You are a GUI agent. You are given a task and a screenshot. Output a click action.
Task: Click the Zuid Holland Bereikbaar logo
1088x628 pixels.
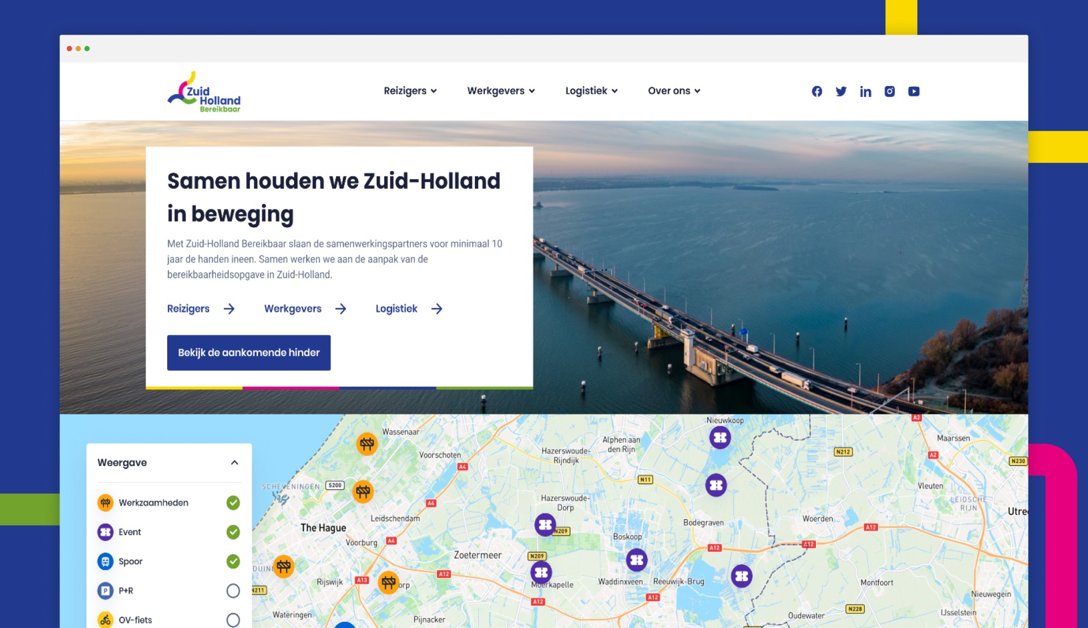204,92
